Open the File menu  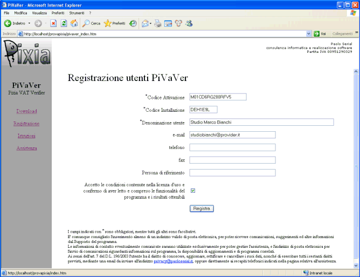pyautogui.click(x=6, y=13)
